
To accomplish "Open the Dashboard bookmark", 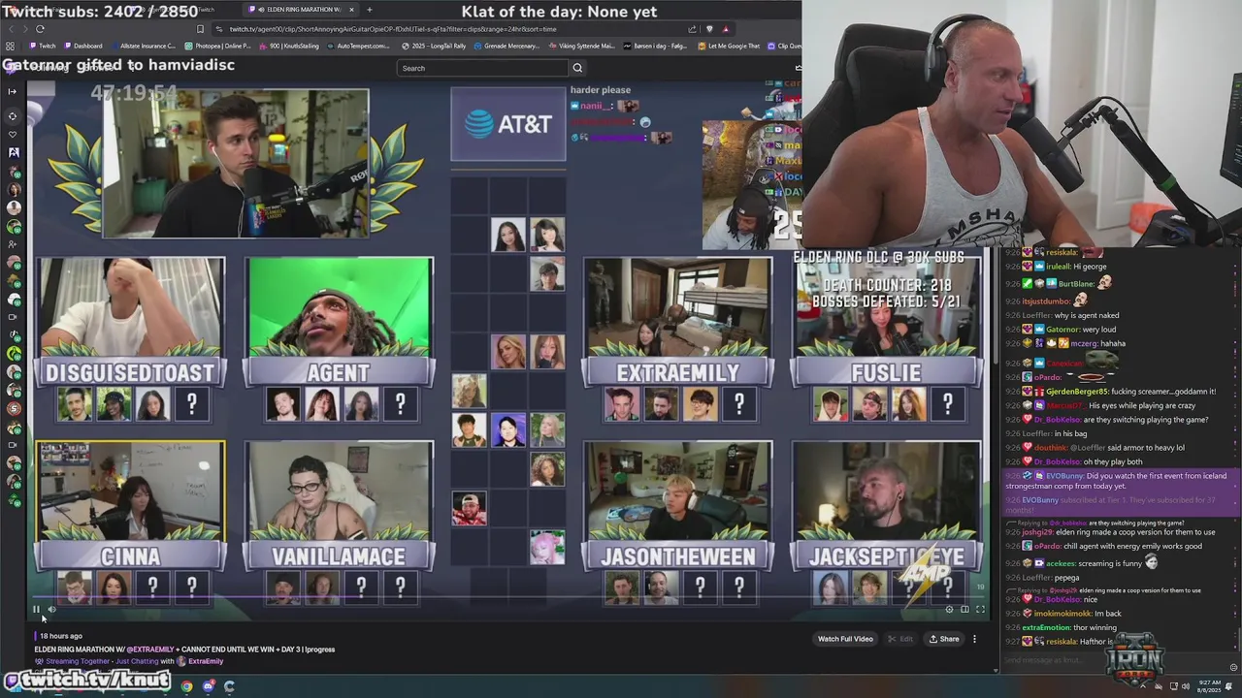I will pyautogui.click(x=82, y=46).
